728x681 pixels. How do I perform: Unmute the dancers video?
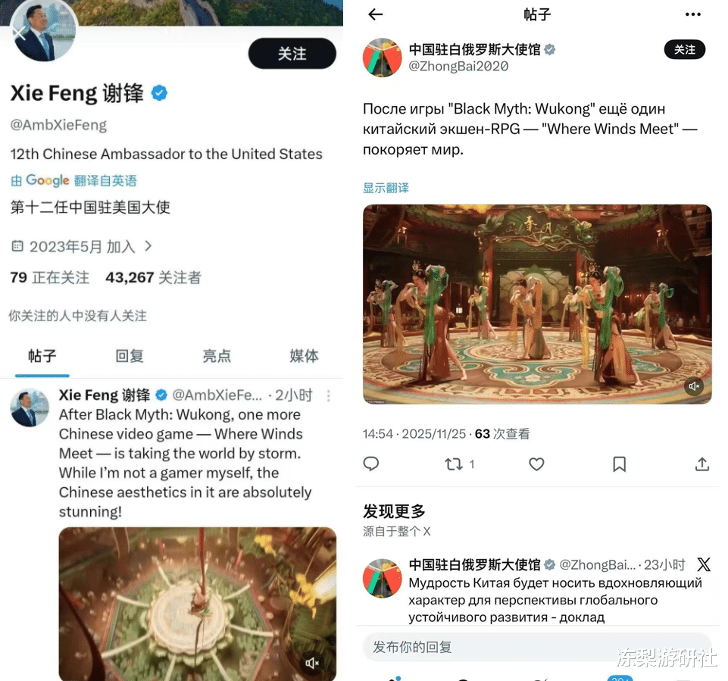[x=694, y=386]
